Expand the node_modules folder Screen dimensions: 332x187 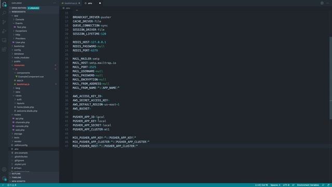33,58
